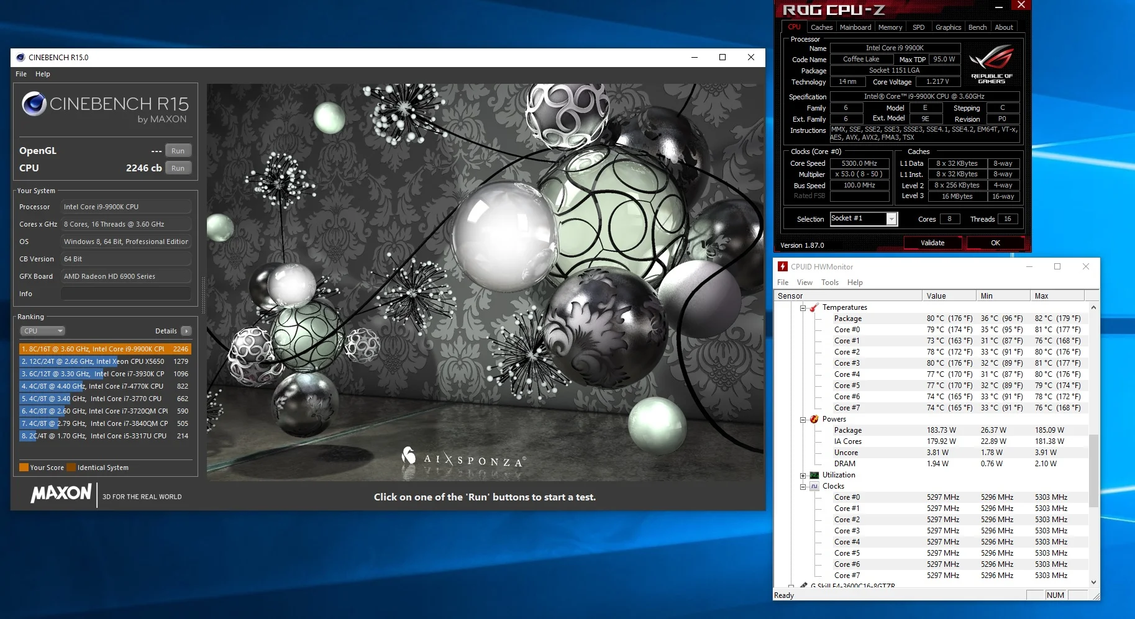Switch to Caches tab in CPU-Z

[821, 27]
